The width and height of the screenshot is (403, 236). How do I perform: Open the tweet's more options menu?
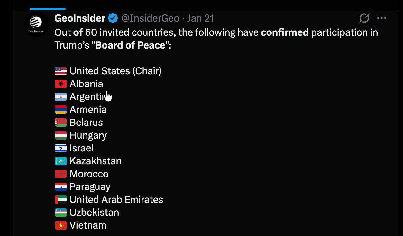click(381, 18)
